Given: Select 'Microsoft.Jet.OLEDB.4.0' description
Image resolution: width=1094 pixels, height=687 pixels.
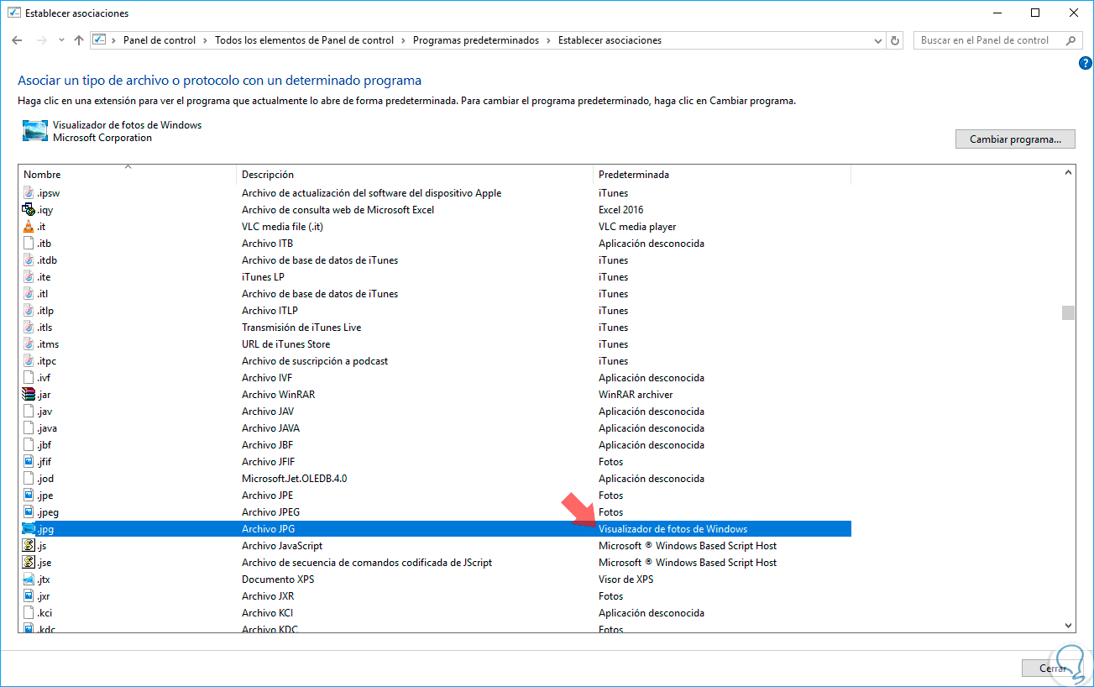Looking at the screenshot, I should [x=294, y=479].
